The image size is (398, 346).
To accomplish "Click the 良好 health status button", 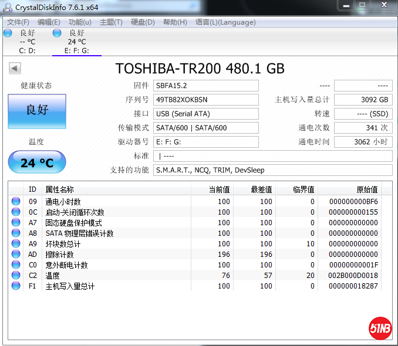I will click(x=37, y=111).
